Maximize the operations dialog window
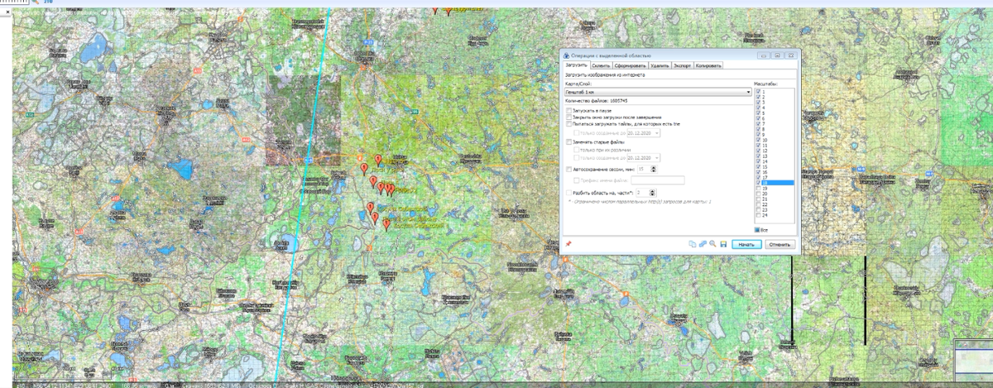This screenshot has width=993, height=388. [777, 55]
